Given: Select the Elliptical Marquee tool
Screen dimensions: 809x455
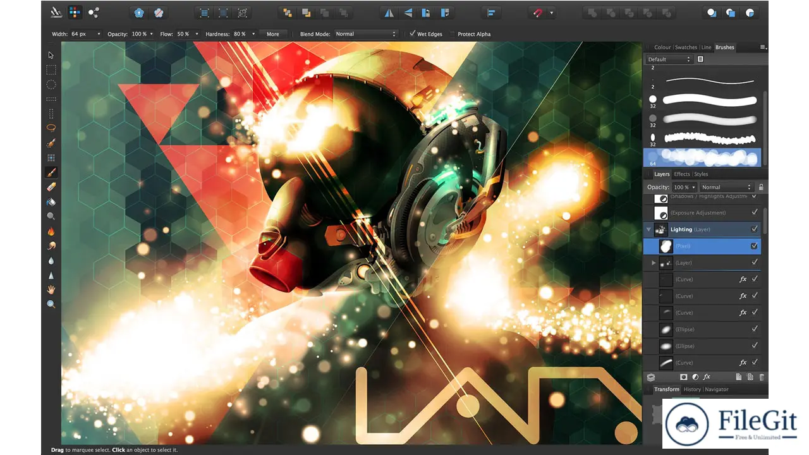Looking at the screenshot, I should (51, 85).
